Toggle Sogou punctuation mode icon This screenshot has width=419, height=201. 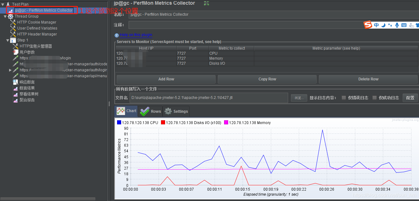click(x=390, y=25)
